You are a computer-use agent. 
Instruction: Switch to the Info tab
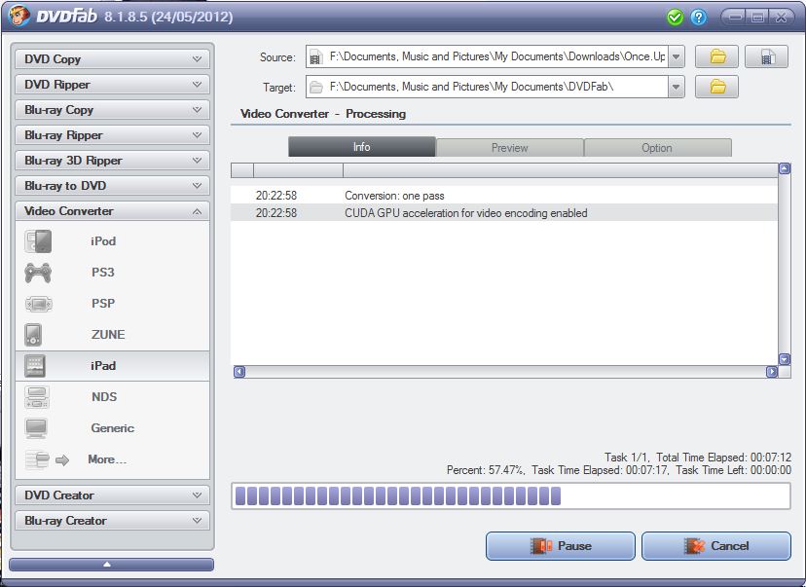click(362, 148)
